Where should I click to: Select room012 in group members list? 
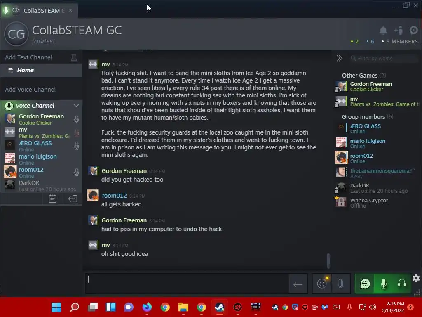coord(377,158)
